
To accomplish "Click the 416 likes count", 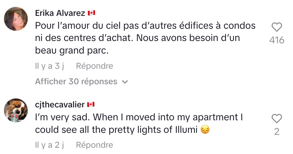I will (x=277, y=40).
